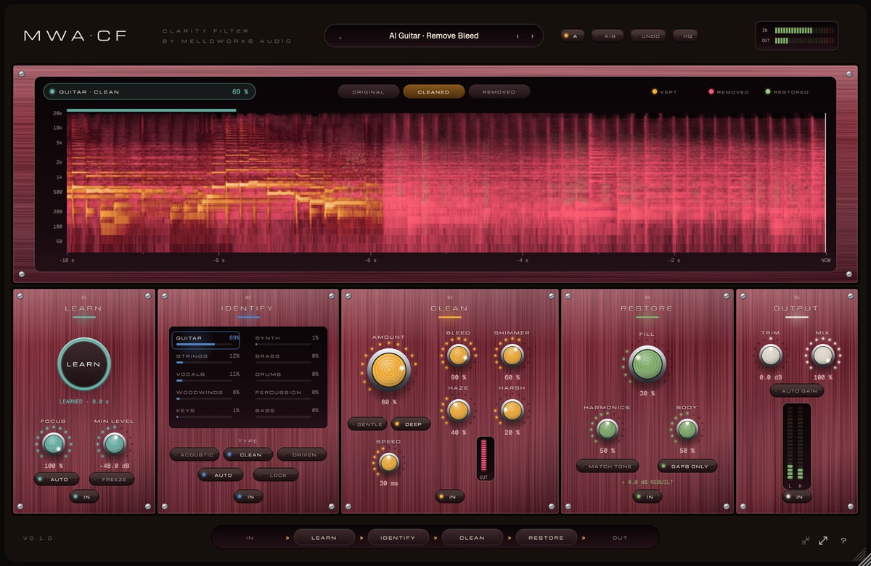
Task: Toggle the Restore panel IN bypass
Action: coord(647,496)
